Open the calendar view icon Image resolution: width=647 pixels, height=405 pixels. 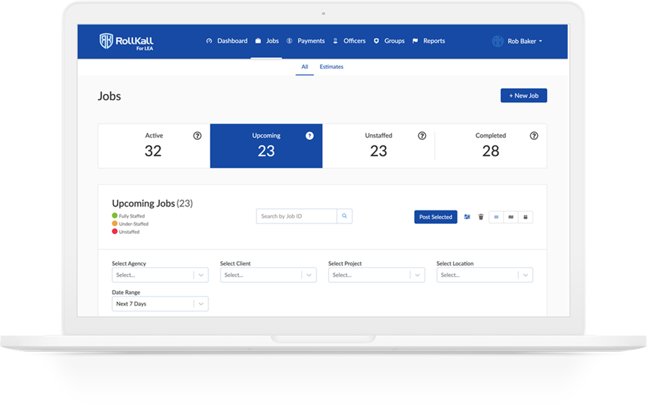tap(526, 217)
